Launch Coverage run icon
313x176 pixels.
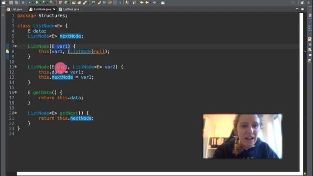tap(44, 2)
